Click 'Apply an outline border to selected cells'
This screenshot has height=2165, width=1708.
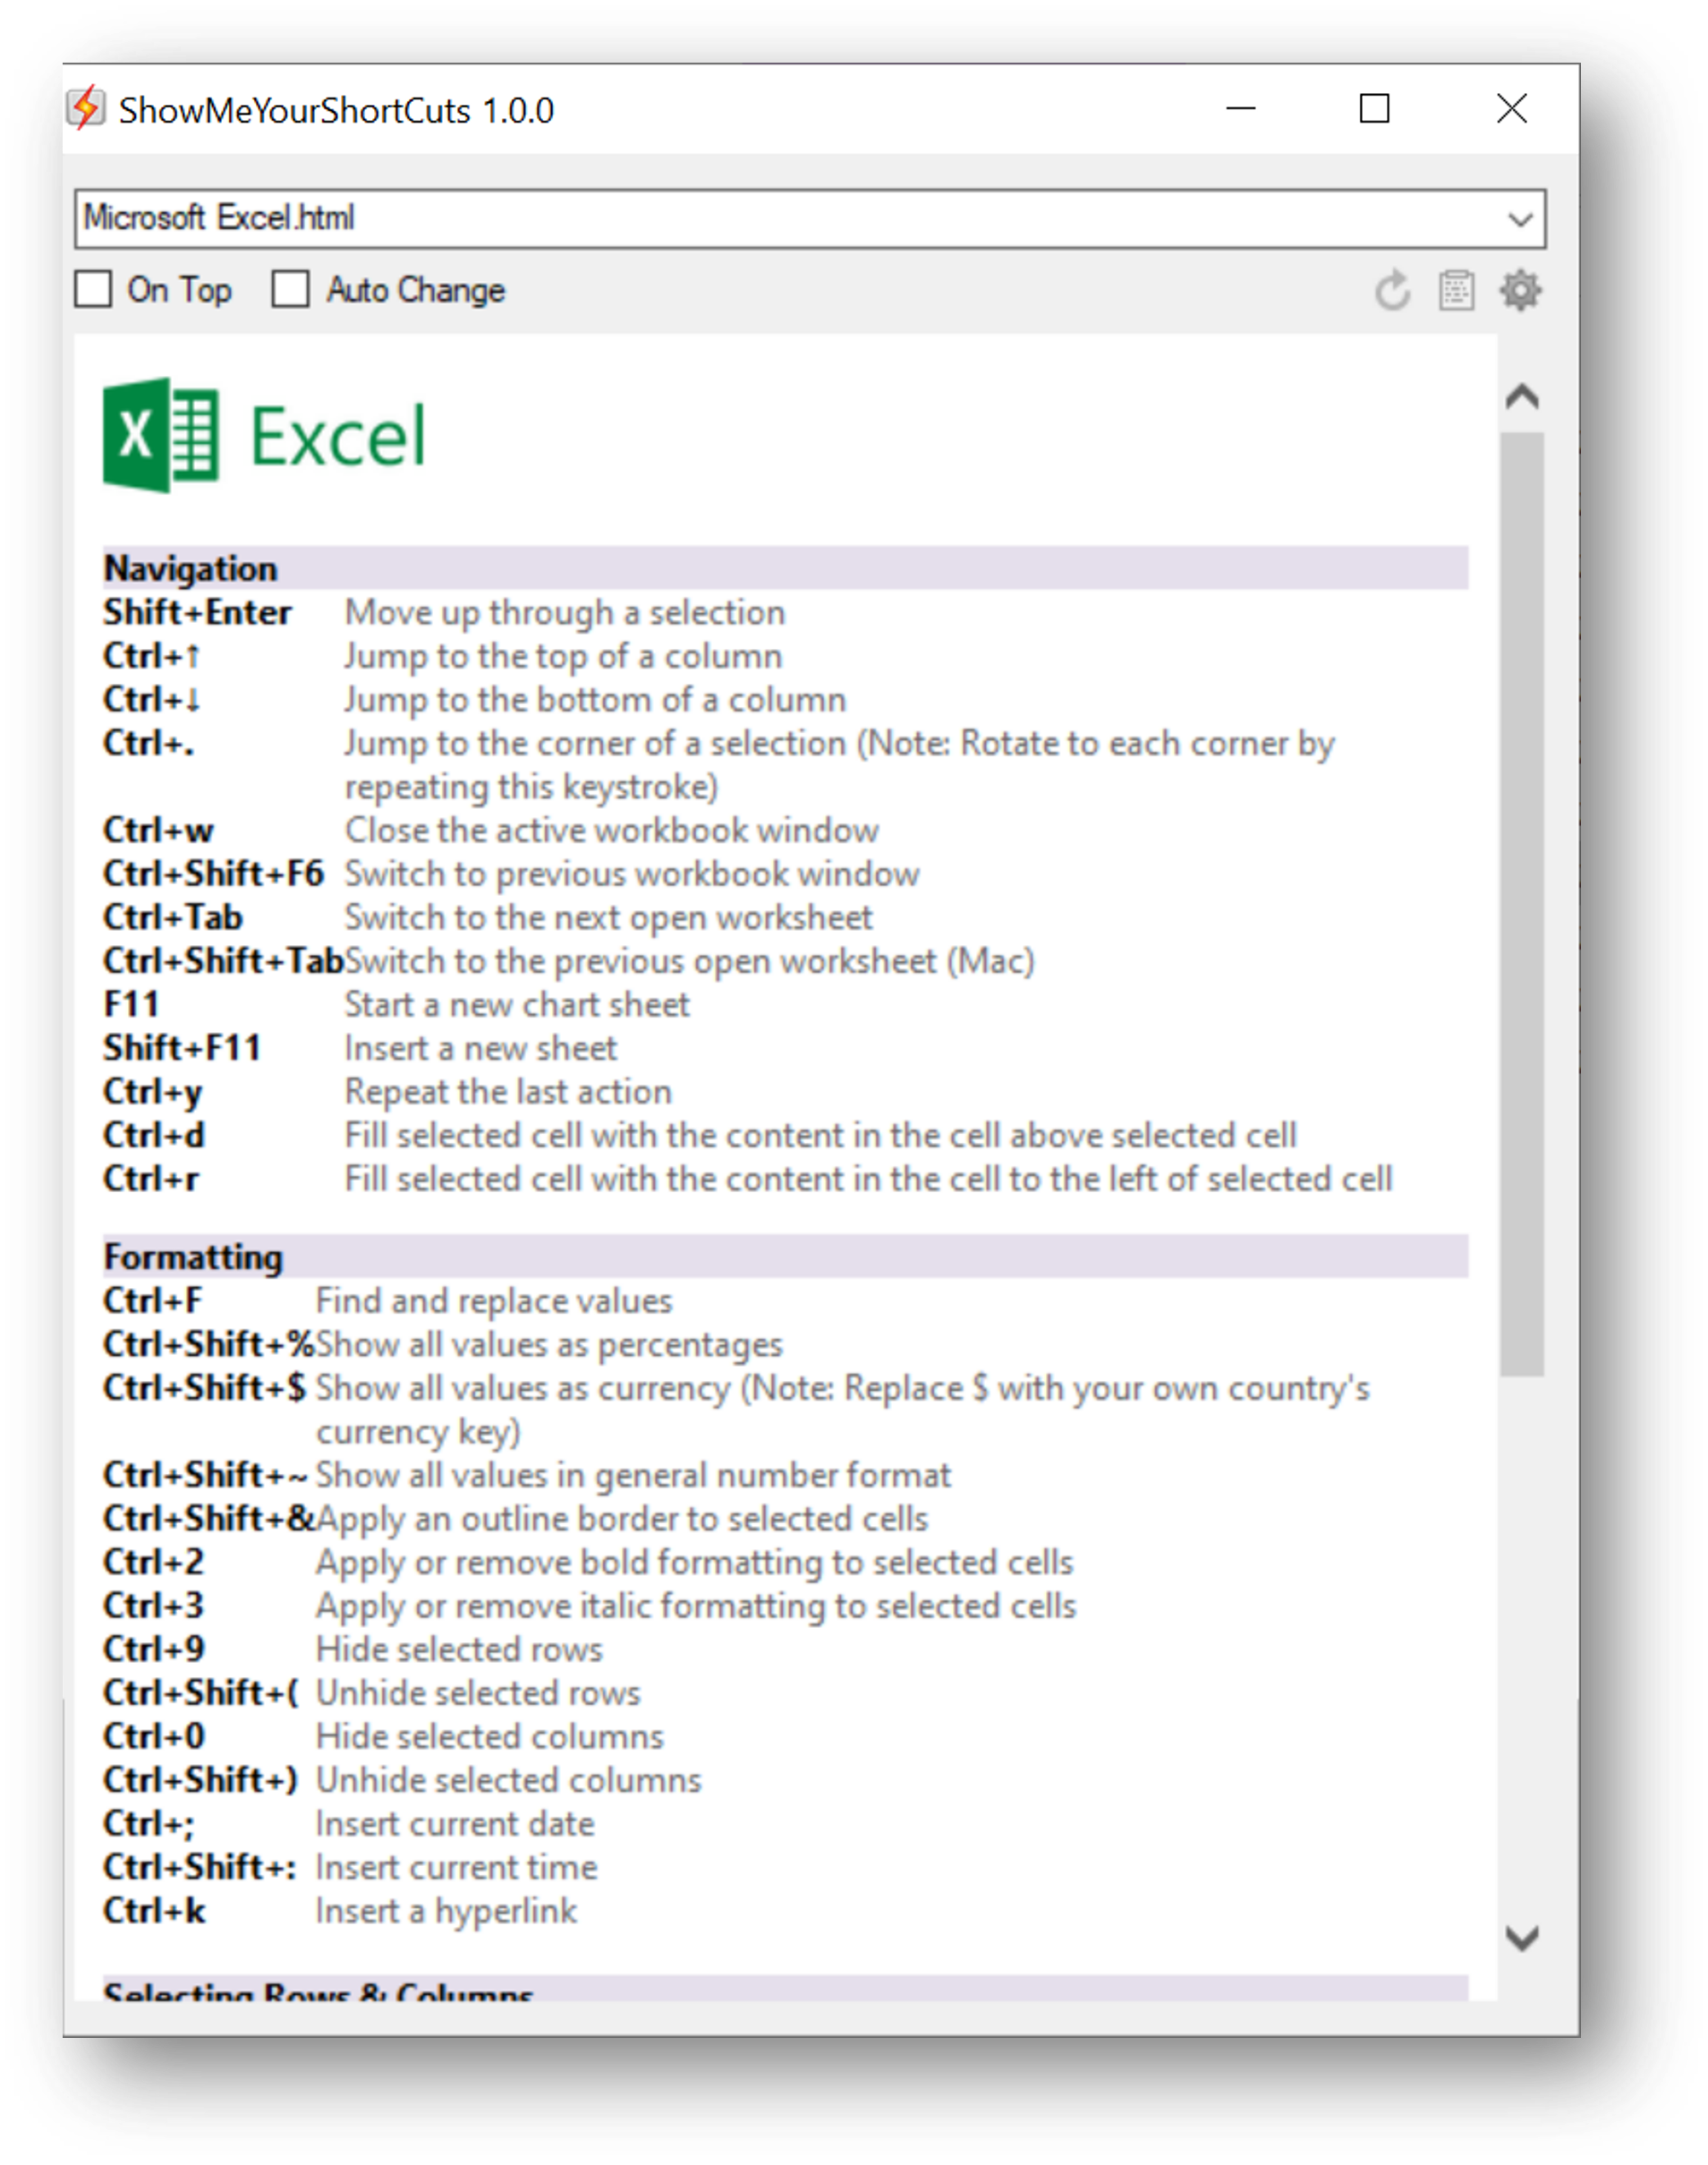(622, 1519)
